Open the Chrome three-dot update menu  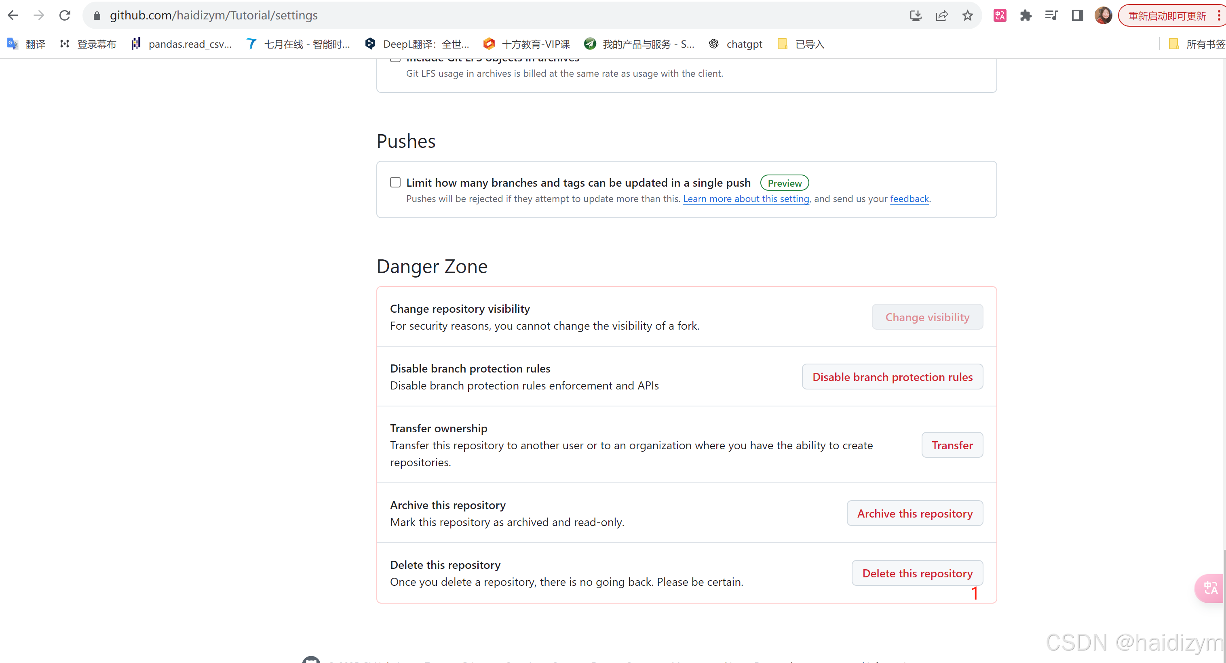1218,16
